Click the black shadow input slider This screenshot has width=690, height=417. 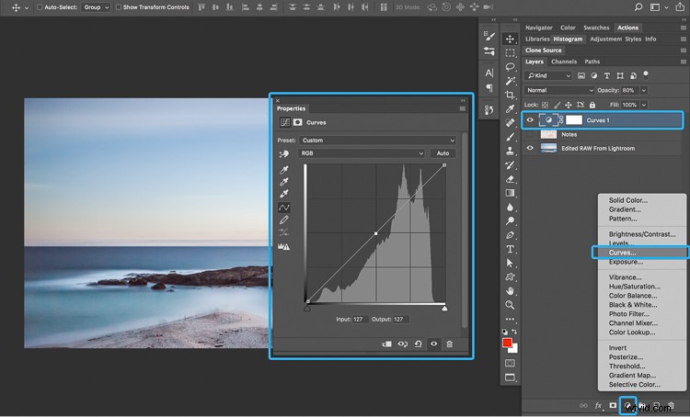307,309
